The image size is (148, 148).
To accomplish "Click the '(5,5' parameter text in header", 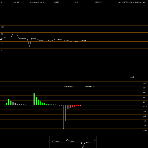I will 76,2.
